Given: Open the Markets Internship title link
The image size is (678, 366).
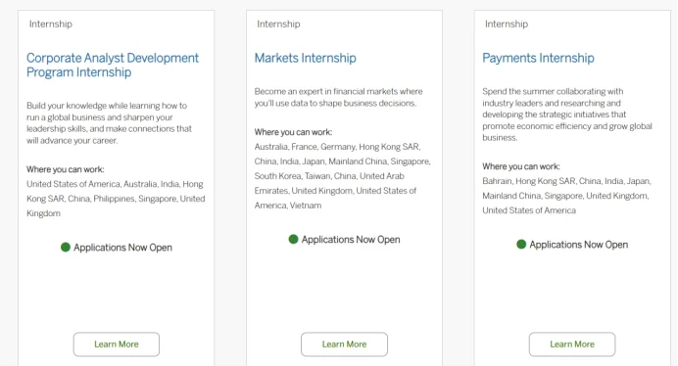Looking at the screenshot, I should [306, 58].
